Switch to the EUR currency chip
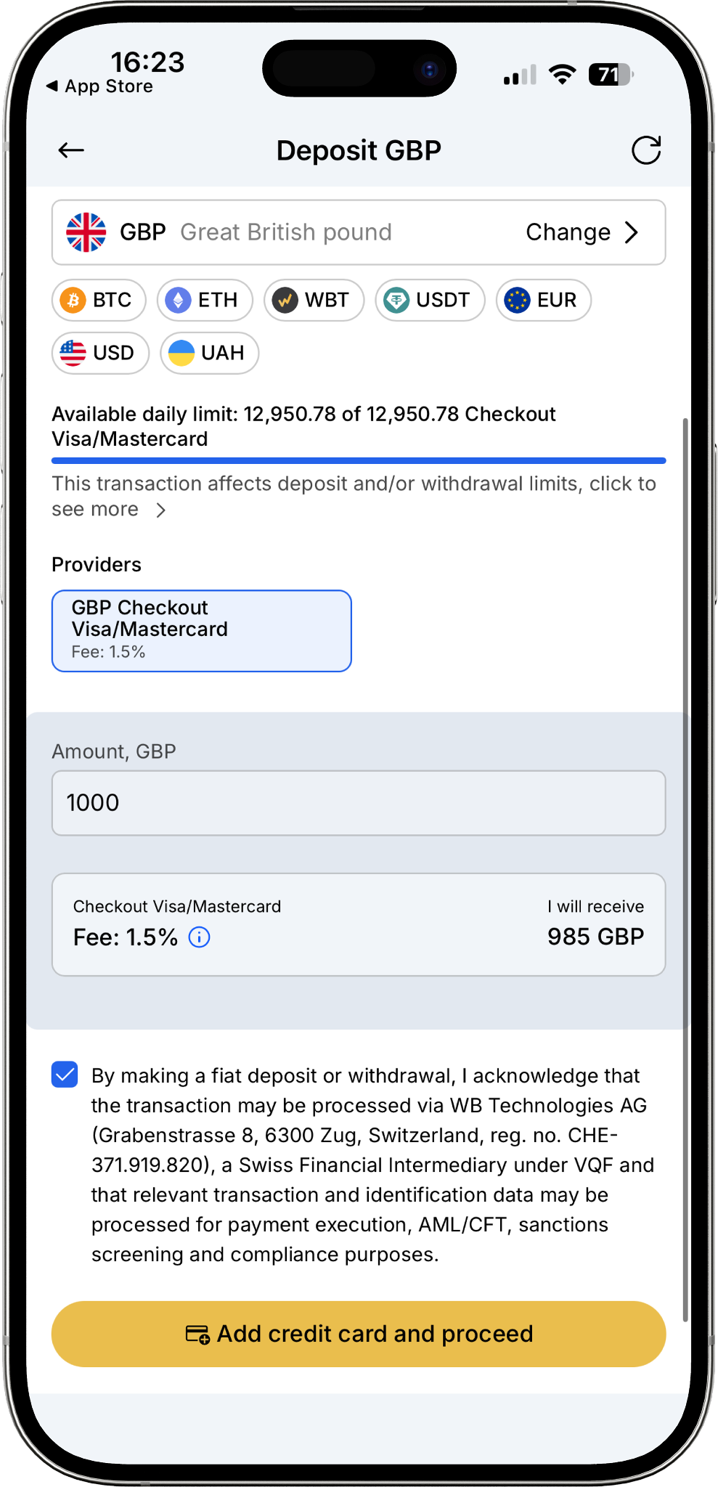 click(x=544, y=300)
